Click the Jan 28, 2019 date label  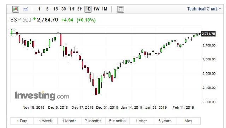(156, 108)
